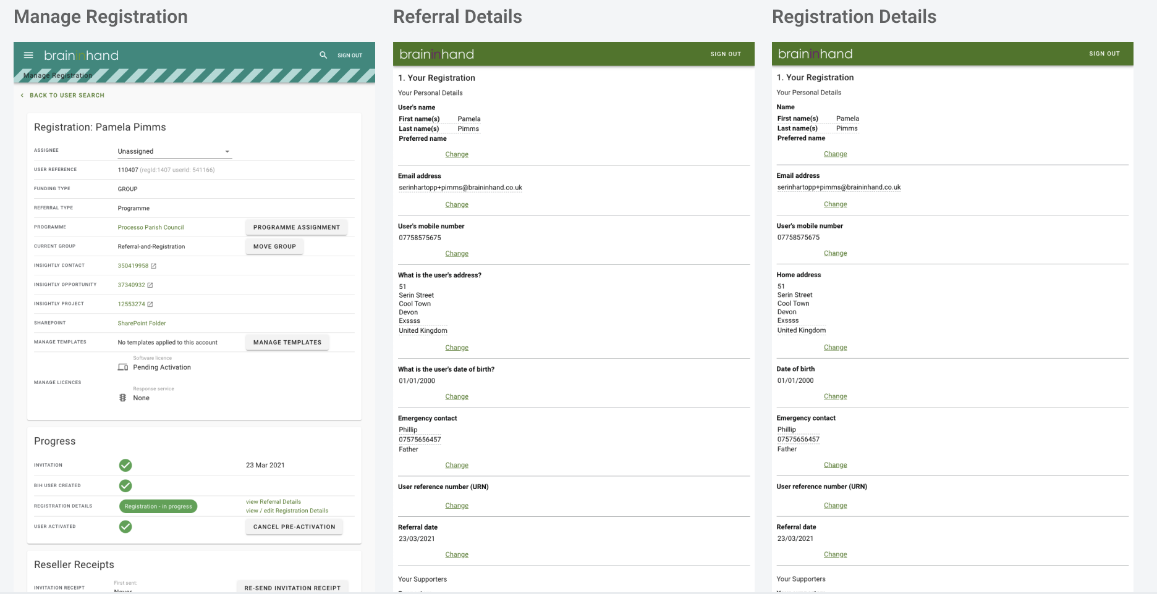Screen dimensions: 1157x594
Task: Change Name in Registration Details
Action: click(835, 154)
